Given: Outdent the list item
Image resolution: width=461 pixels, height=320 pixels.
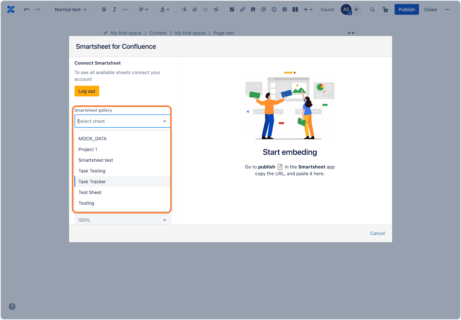Looking at the screenshot, I should 205,10.
